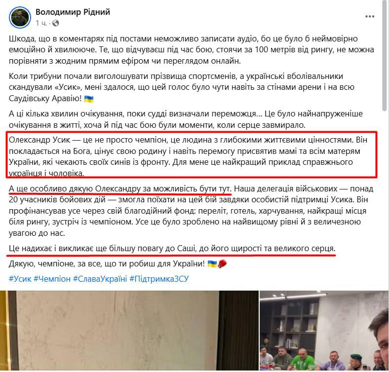The image size is (390, 372).
Task: Click the flag emoji after 'для України!'
Action: coord(212,264)
